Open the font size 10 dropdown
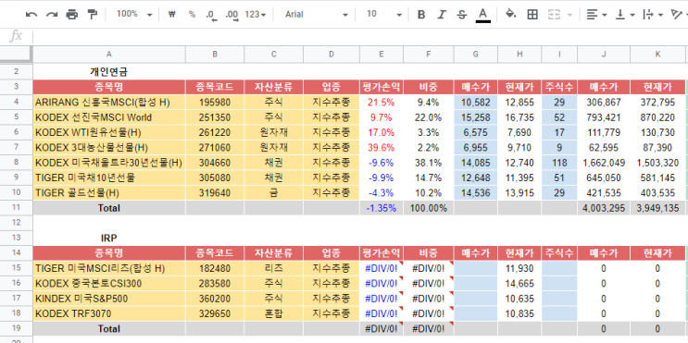This screenshot has height=343, width=688. point(384,15)
